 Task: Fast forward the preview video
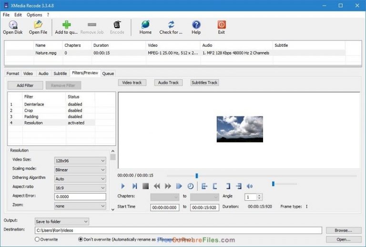coord(168,186)
